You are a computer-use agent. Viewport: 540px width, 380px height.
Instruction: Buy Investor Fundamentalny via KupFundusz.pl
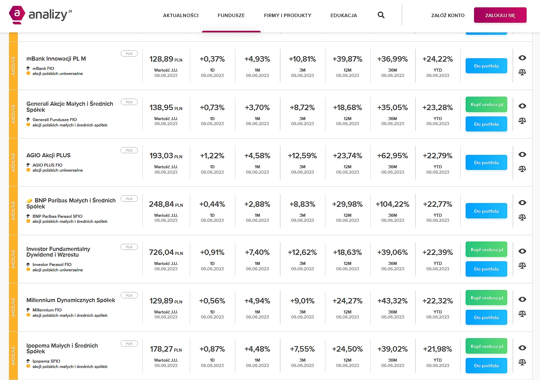[x=486, y=250]
